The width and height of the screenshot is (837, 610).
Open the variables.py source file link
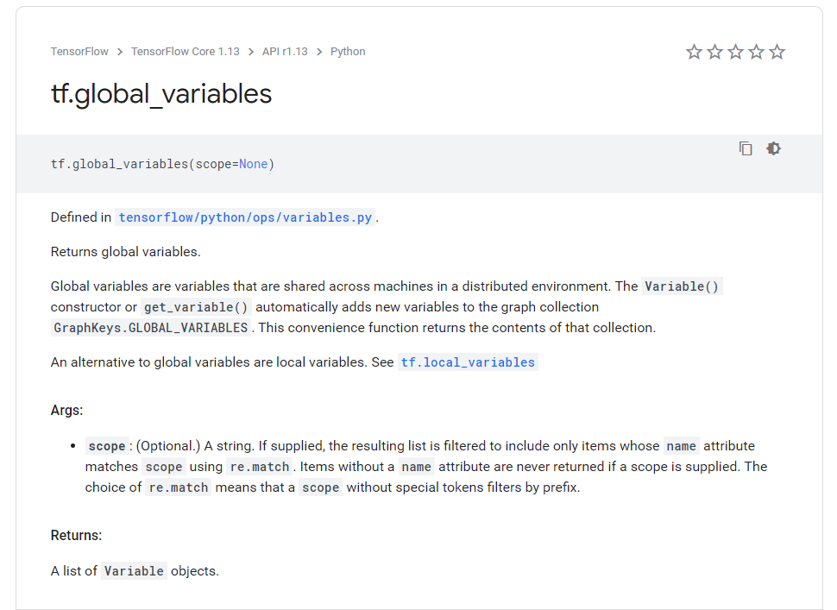(x=244, y=217)
